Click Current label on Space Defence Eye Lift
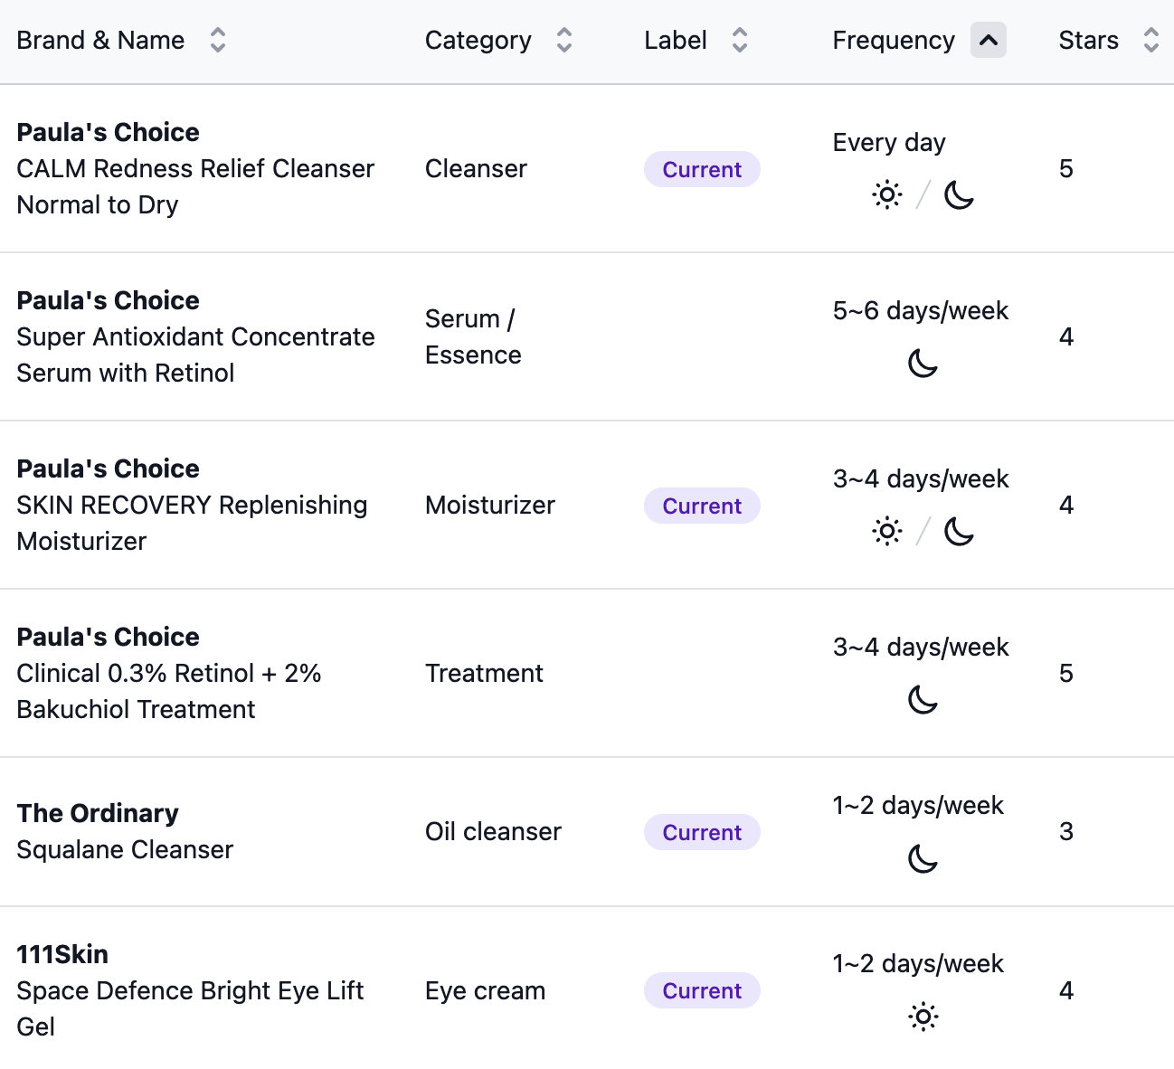Screen dimensions: 1174x1069 coord(702,990)
